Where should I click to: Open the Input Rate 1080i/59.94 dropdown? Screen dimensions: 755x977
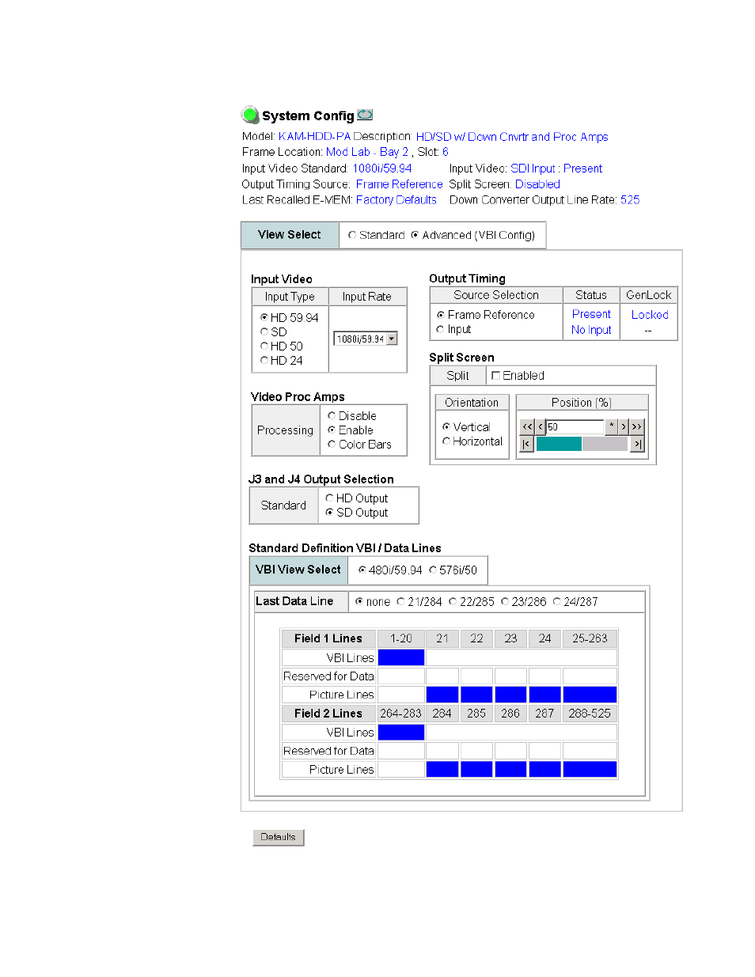(365, 339)
